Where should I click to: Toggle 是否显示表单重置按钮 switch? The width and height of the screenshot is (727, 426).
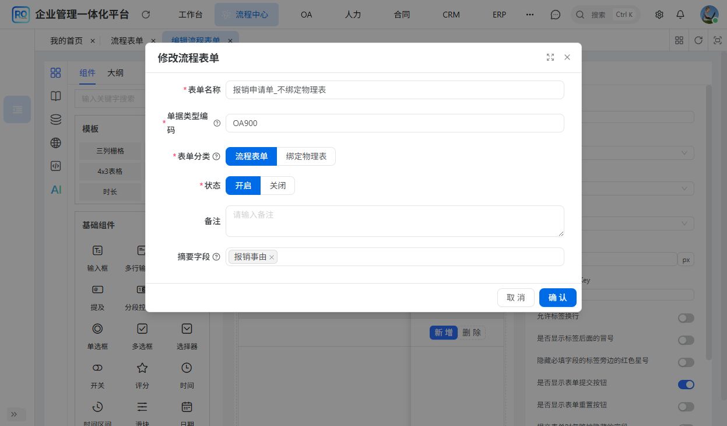[x=686, y=407]
